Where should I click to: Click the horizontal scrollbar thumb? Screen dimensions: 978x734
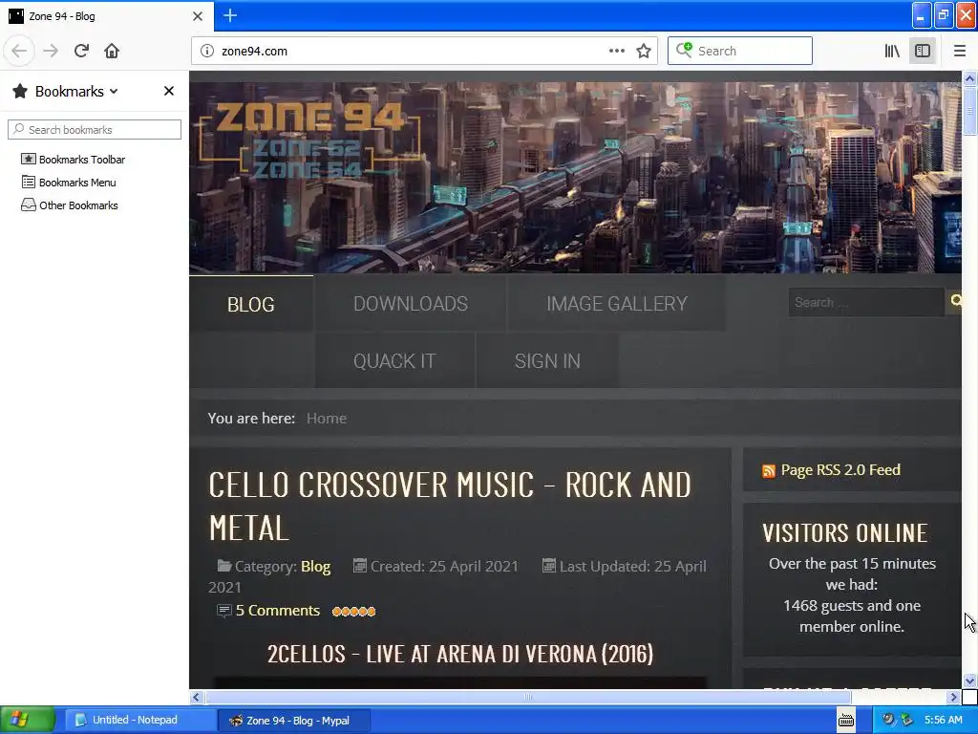tap(527, 697)
